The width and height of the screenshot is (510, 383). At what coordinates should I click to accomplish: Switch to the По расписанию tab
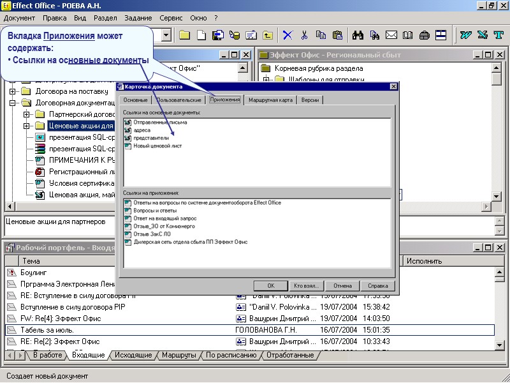coord(231,355)
